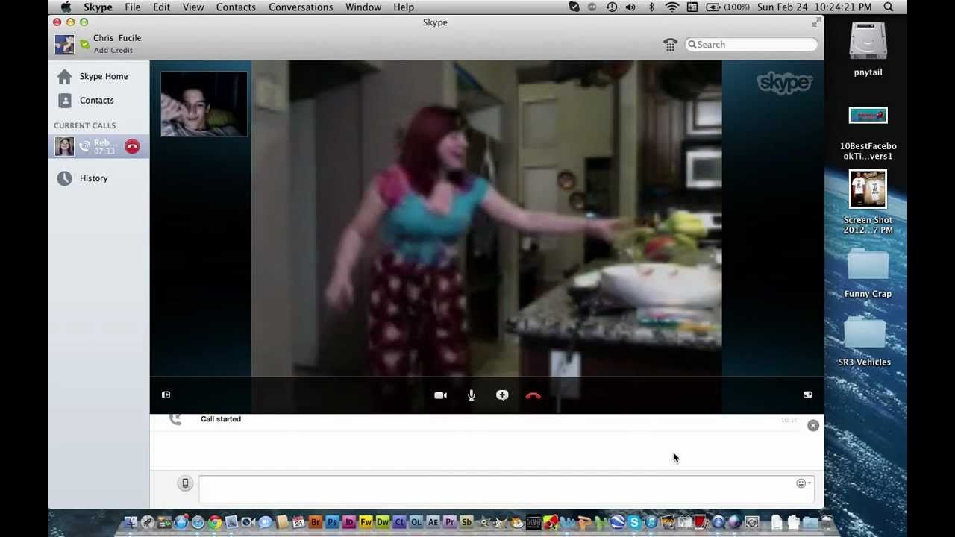Open the dial pad icon near Search
Screen dimensions: 955x537
[x=670, y=45]
